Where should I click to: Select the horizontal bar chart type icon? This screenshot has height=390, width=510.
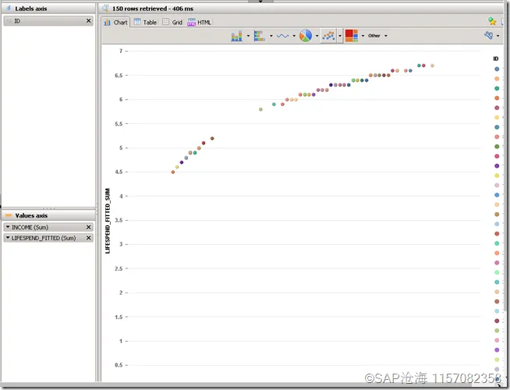tap(259, 36)
